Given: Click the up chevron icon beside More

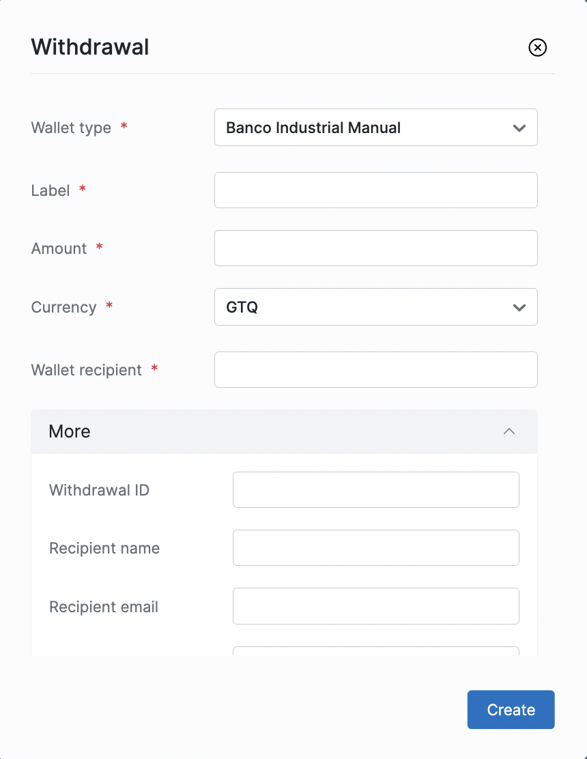Looking at the screenshot, I should (x=509, y=431).
